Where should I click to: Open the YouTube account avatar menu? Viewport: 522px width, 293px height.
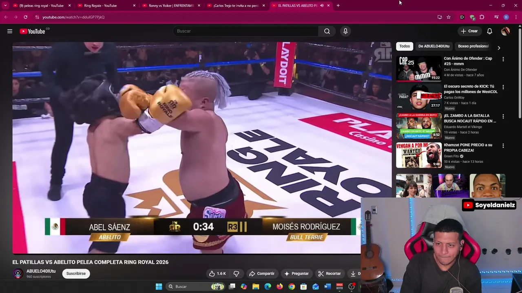[505, 31]
